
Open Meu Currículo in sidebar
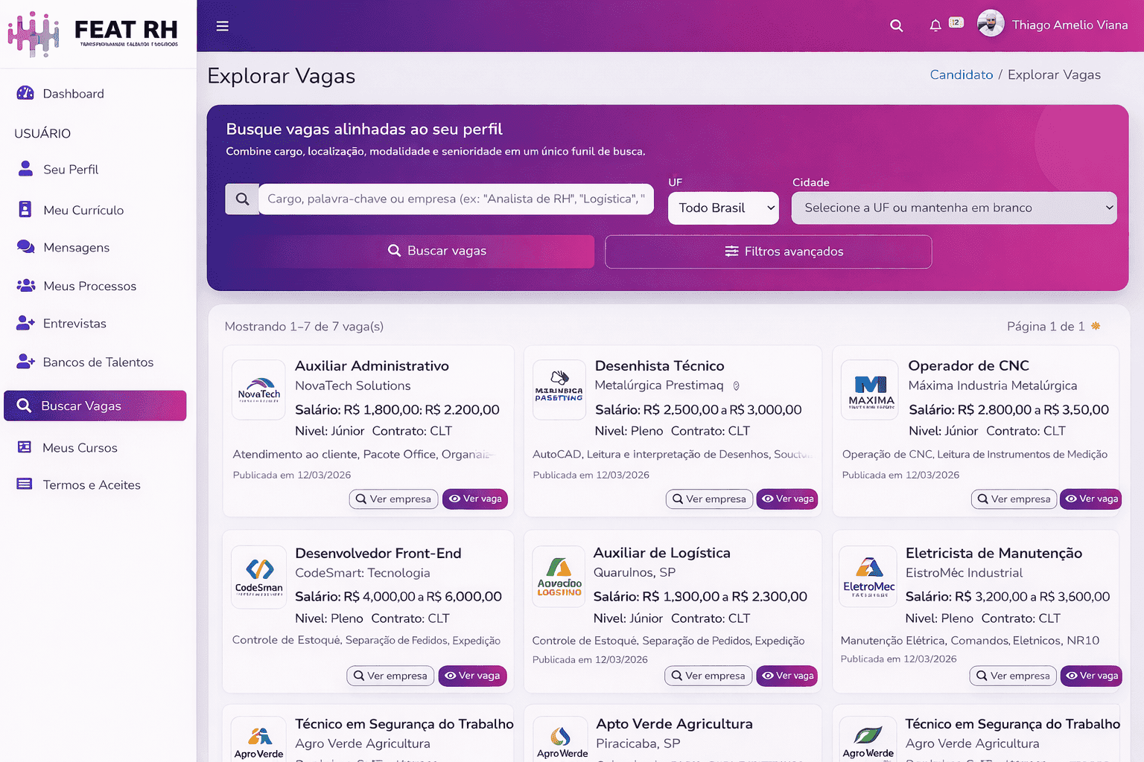83,211
